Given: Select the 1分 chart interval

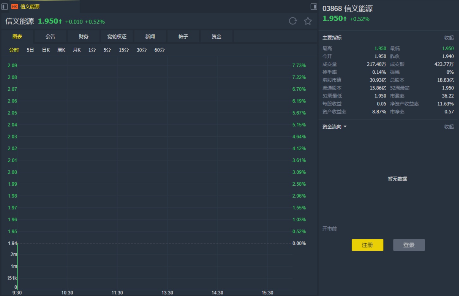Looking at the screenshot, I should pos(92,50).
